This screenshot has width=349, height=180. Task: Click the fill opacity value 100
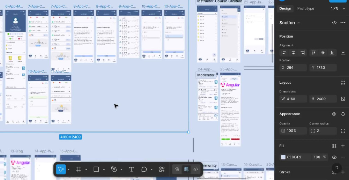tap(317, 157)
